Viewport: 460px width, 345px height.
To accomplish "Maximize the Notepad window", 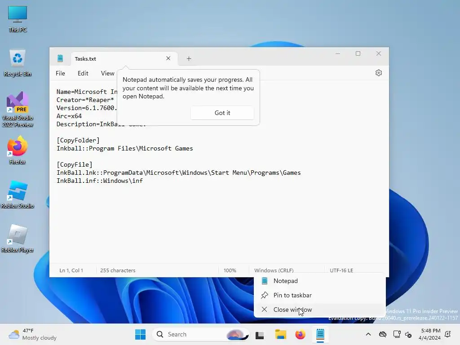I will [358, 54].
